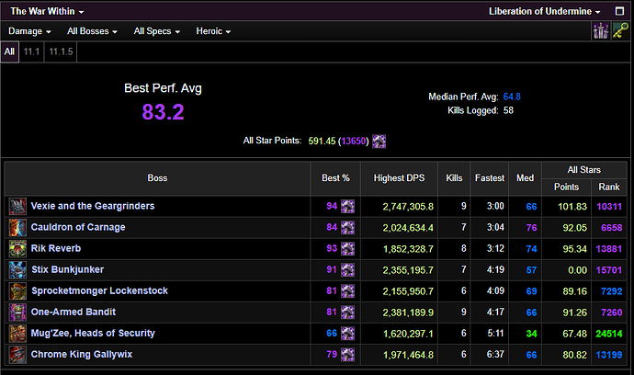Open the Liberation of Undermine zone dropdown
634x375 pixels.
(x=544, y=11)
